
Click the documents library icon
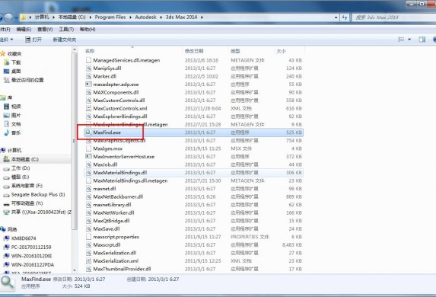point(6,124)
